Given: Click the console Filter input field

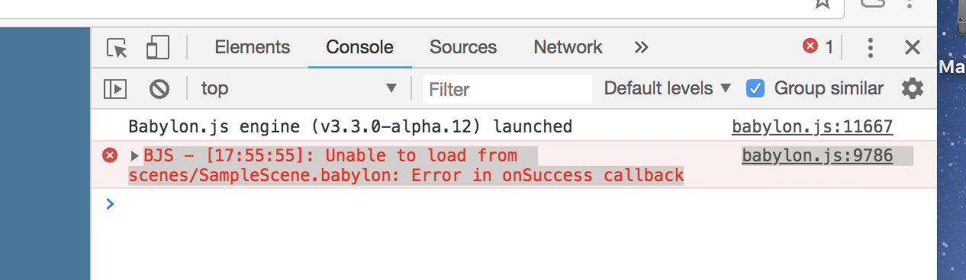Looking at the screenshot, I should (507, 89).
